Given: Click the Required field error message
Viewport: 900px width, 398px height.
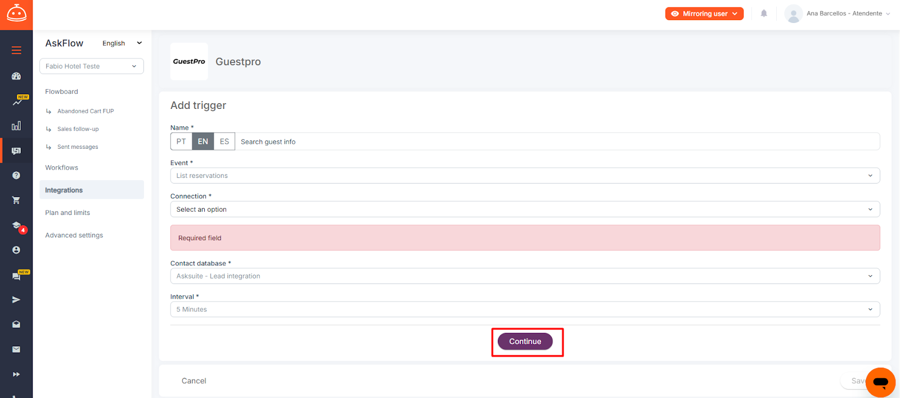Looking at the screenshot, I should pos(525,238).
